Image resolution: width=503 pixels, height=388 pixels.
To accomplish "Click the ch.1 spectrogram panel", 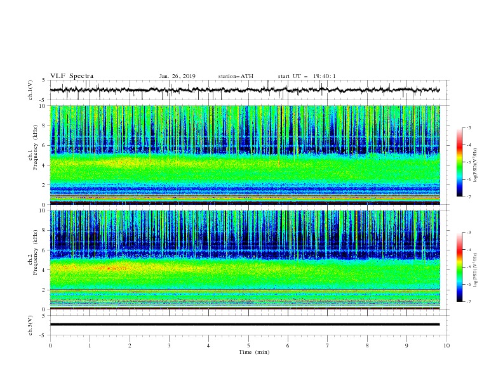I will pyautogui.click(x=245, y=155).
